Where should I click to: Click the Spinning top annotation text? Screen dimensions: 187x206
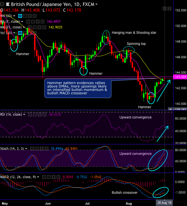coord(136,44)
